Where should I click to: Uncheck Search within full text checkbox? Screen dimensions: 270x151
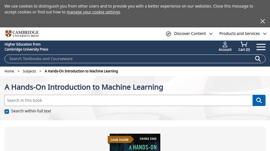pyautogui.click(x=7, y=112)
